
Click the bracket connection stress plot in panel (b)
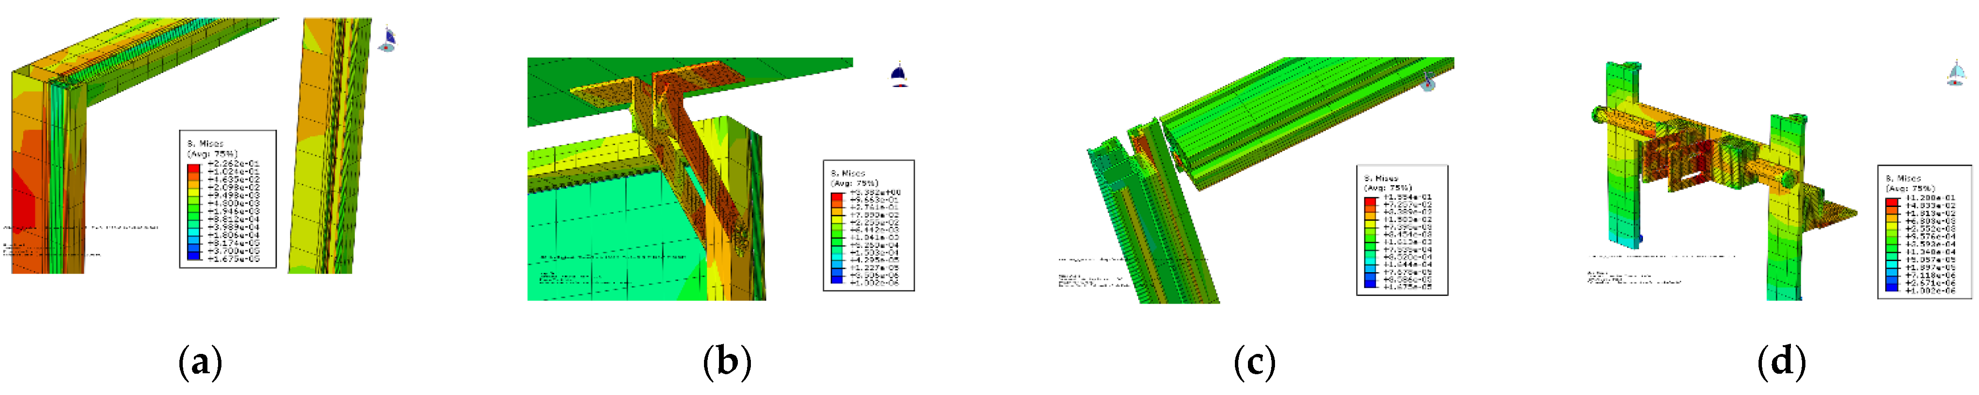pyautogui.click(x=690, y=178)
